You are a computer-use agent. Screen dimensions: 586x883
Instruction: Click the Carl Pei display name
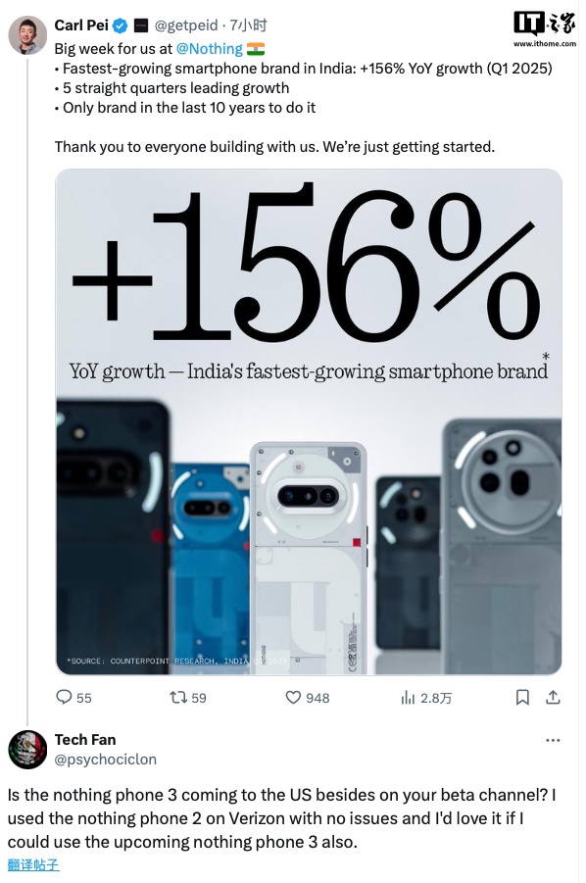click(x=81, y=25)
